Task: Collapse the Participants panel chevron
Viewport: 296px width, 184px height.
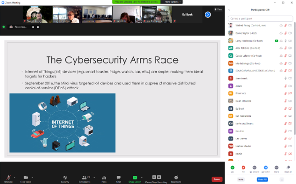Action: [x=229, y=10]
